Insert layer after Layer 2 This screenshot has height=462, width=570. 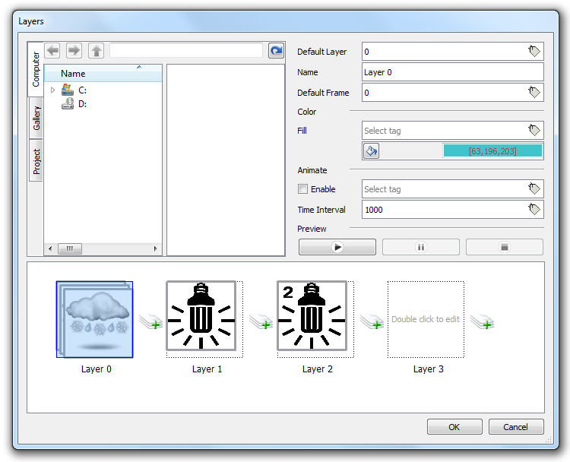[372, 321]
